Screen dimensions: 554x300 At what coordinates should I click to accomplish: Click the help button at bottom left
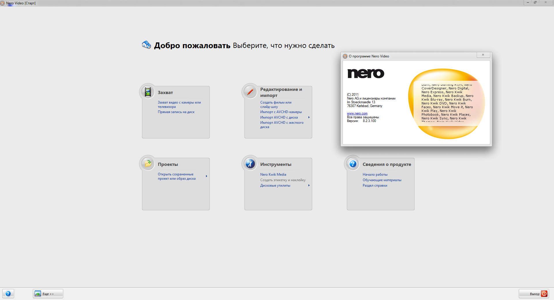(x=8, y=294)
